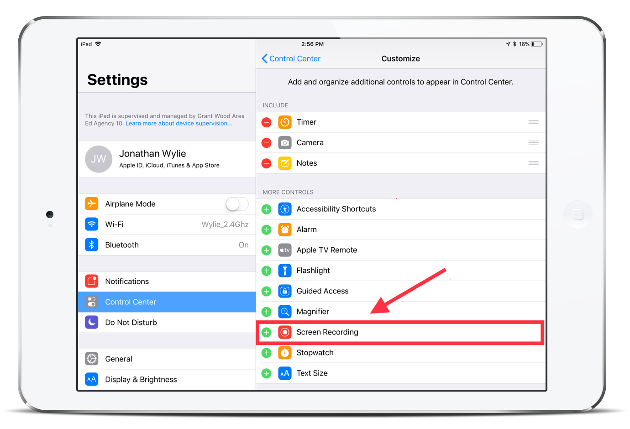Remove Timer using its red minus button

tap(267, 122)
